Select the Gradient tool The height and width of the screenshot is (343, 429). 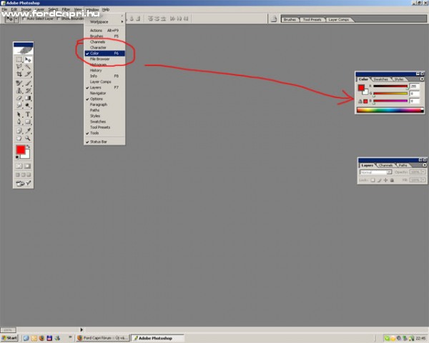click(x=28, y=98)
